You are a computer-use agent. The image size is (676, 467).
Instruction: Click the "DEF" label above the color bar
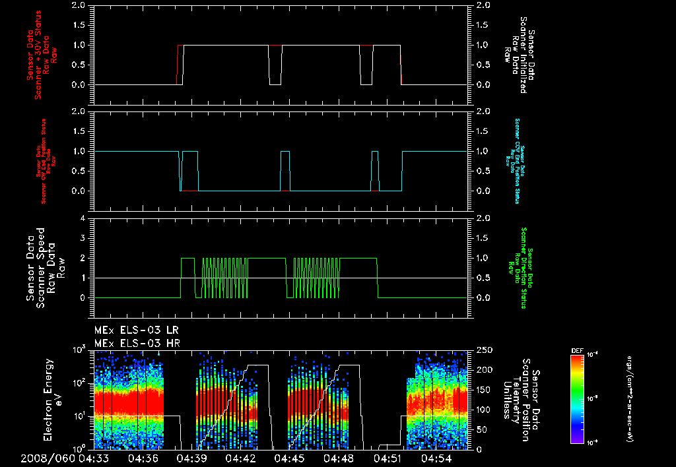click(x=577, y=351)
